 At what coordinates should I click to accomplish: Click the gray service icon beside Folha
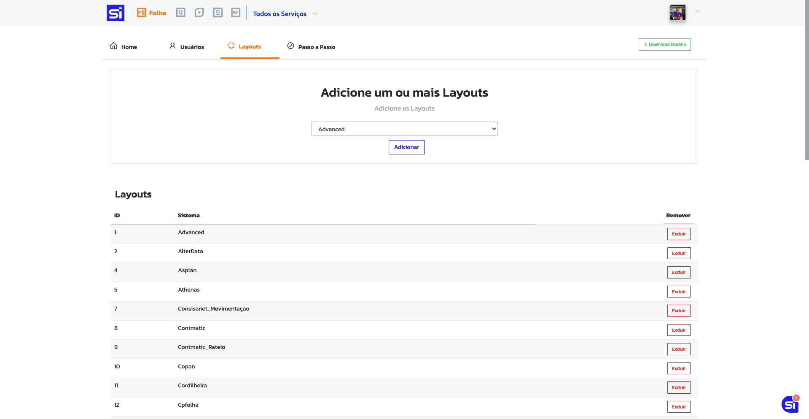(181, 13)
